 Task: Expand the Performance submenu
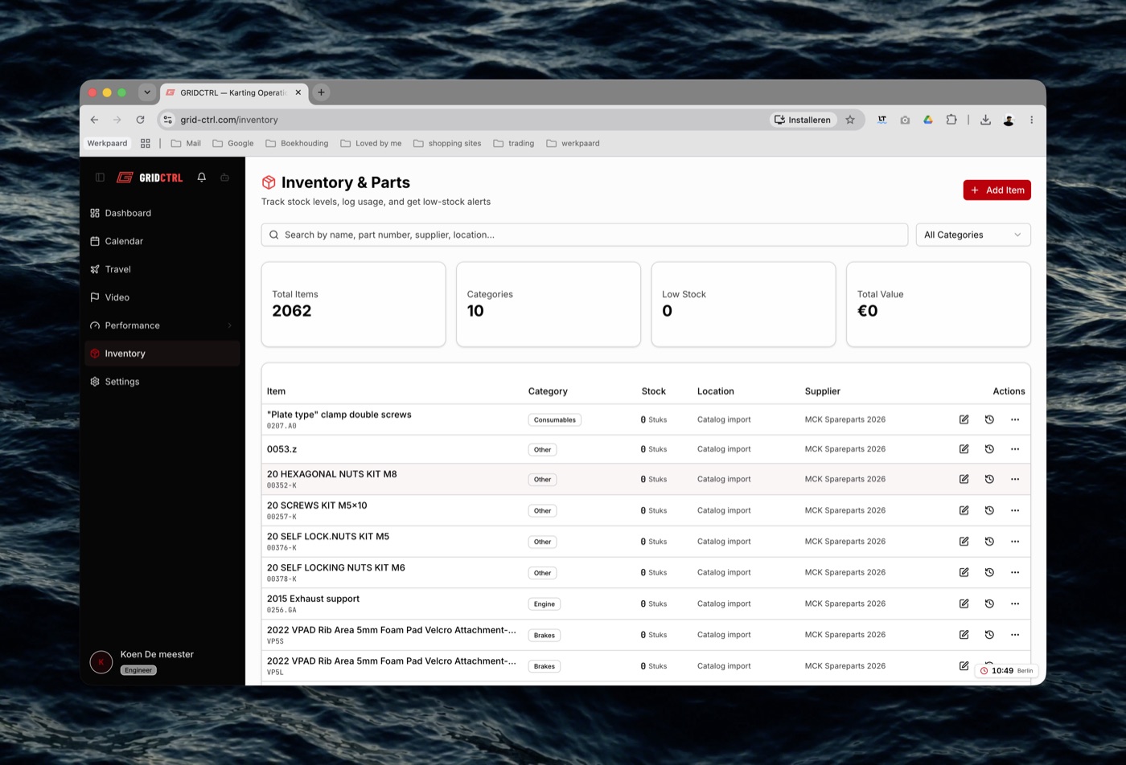pyautogui.click(x=229, y=325)
